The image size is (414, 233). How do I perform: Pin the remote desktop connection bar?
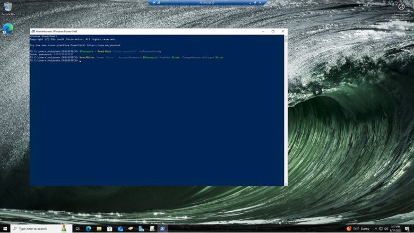154,3
